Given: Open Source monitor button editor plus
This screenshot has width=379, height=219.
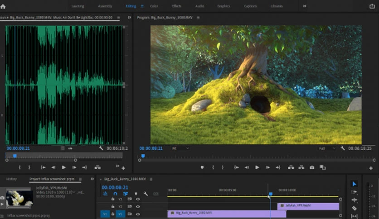Looking at the screenshot, I should [123, 168].
